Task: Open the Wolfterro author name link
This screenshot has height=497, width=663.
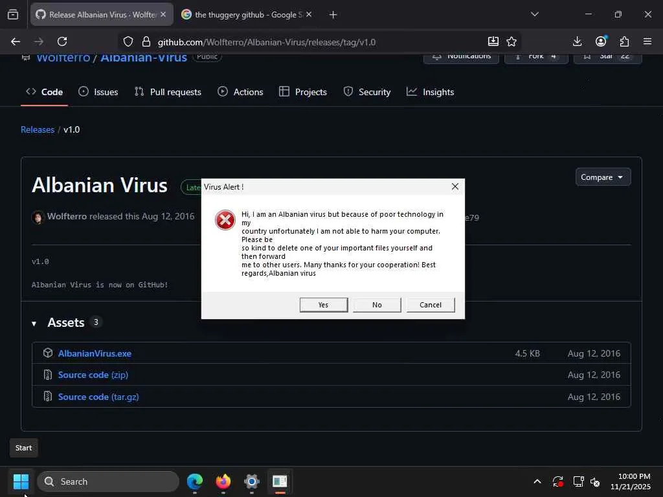Action: [67, 216]
